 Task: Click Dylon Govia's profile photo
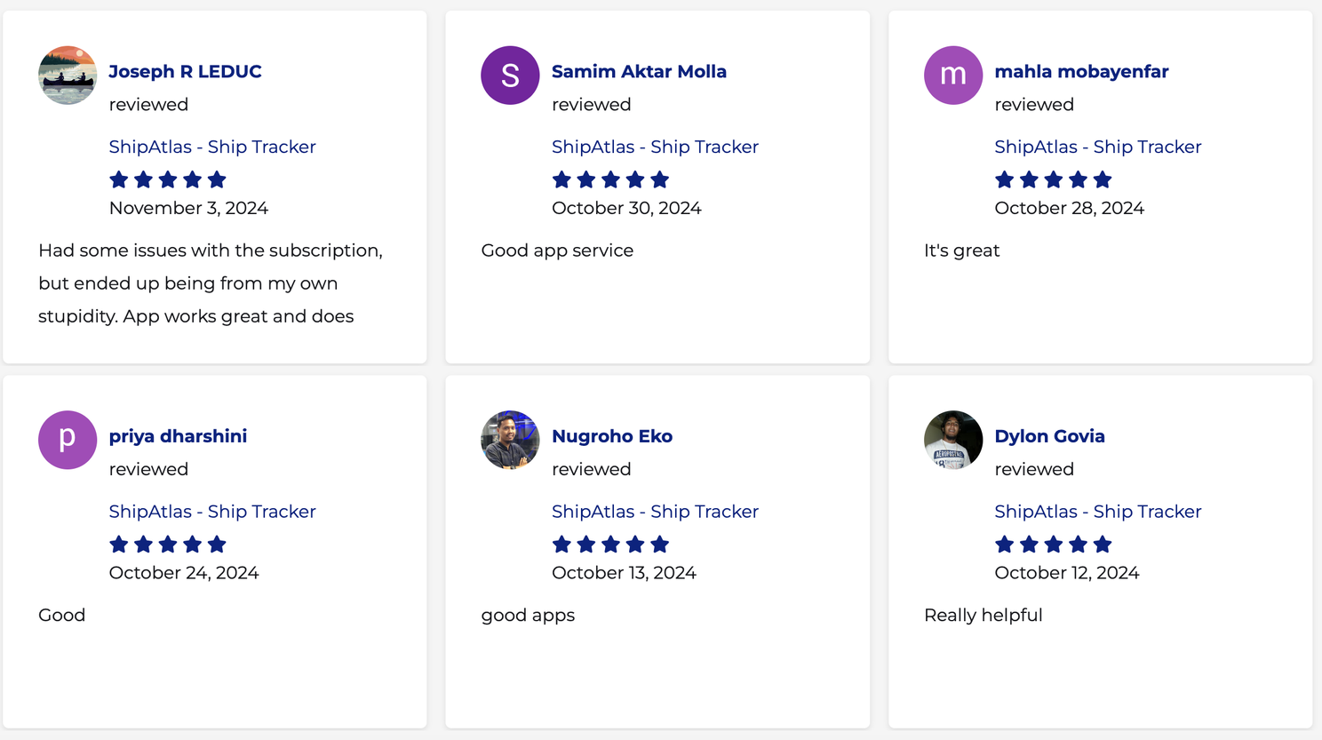pyautogui.click(x=953, y=440)
